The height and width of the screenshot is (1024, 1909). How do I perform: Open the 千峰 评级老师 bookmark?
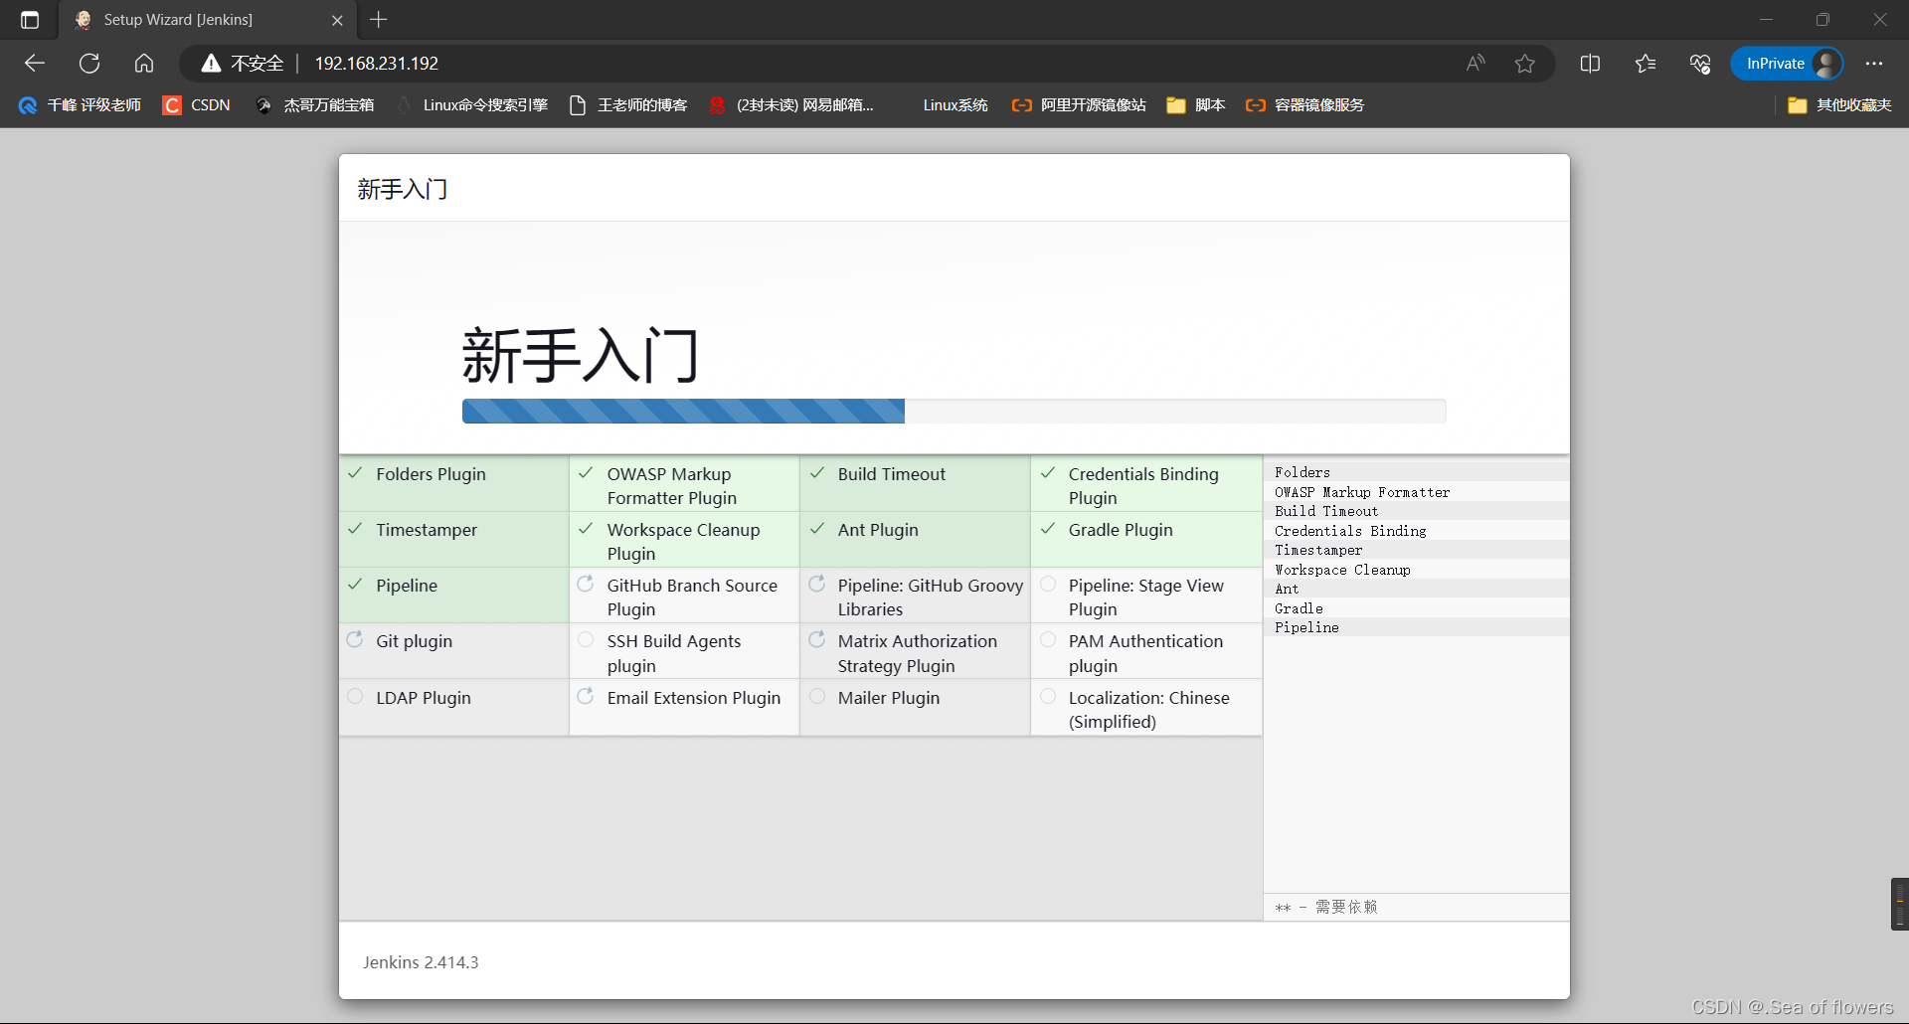[x=80, y=105]
